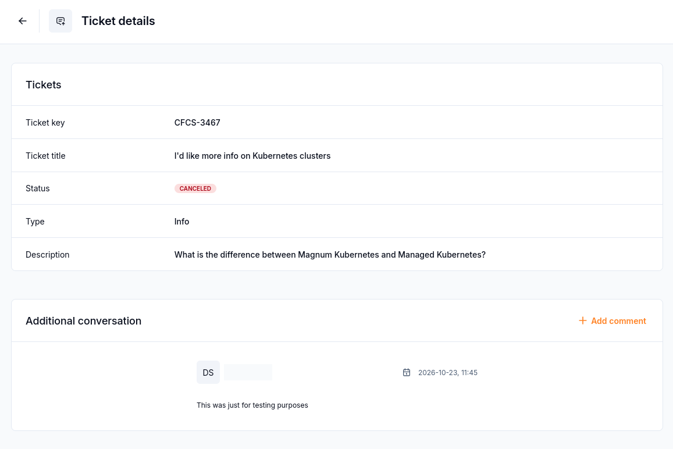Click the description about Magnum and Managed Kubernetes

click(x=330, y=255)
